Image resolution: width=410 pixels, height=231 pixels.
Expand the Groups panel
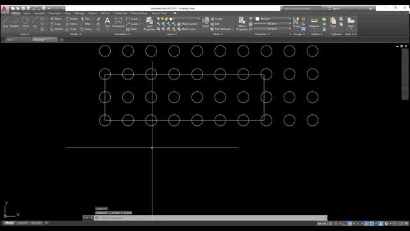(299, 34)
